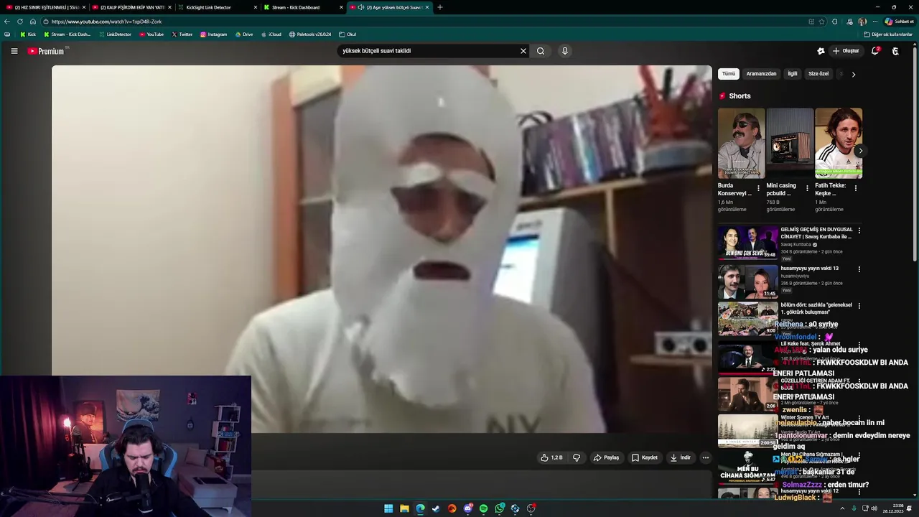Start voice search with microphone icon

tap(565, 51)
